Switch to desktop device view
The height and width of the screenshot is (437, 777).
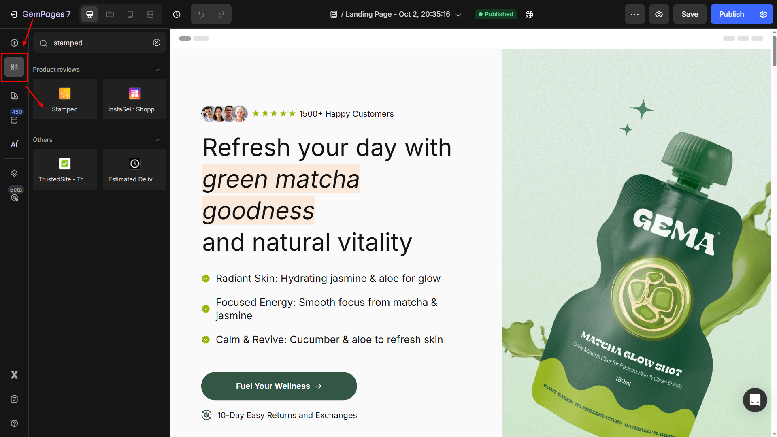click(89, 14)
